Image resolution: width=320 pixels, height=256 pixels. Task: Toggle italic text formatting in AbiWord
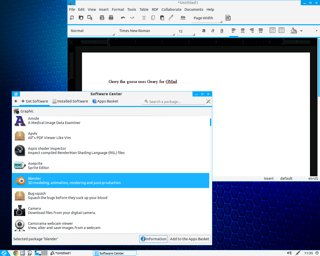point(213,31)
